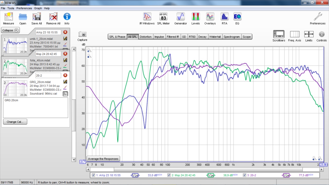Screen dimensions: 329x185
Task: Switch to the Waterfall tab
Action: coord(215,37)
